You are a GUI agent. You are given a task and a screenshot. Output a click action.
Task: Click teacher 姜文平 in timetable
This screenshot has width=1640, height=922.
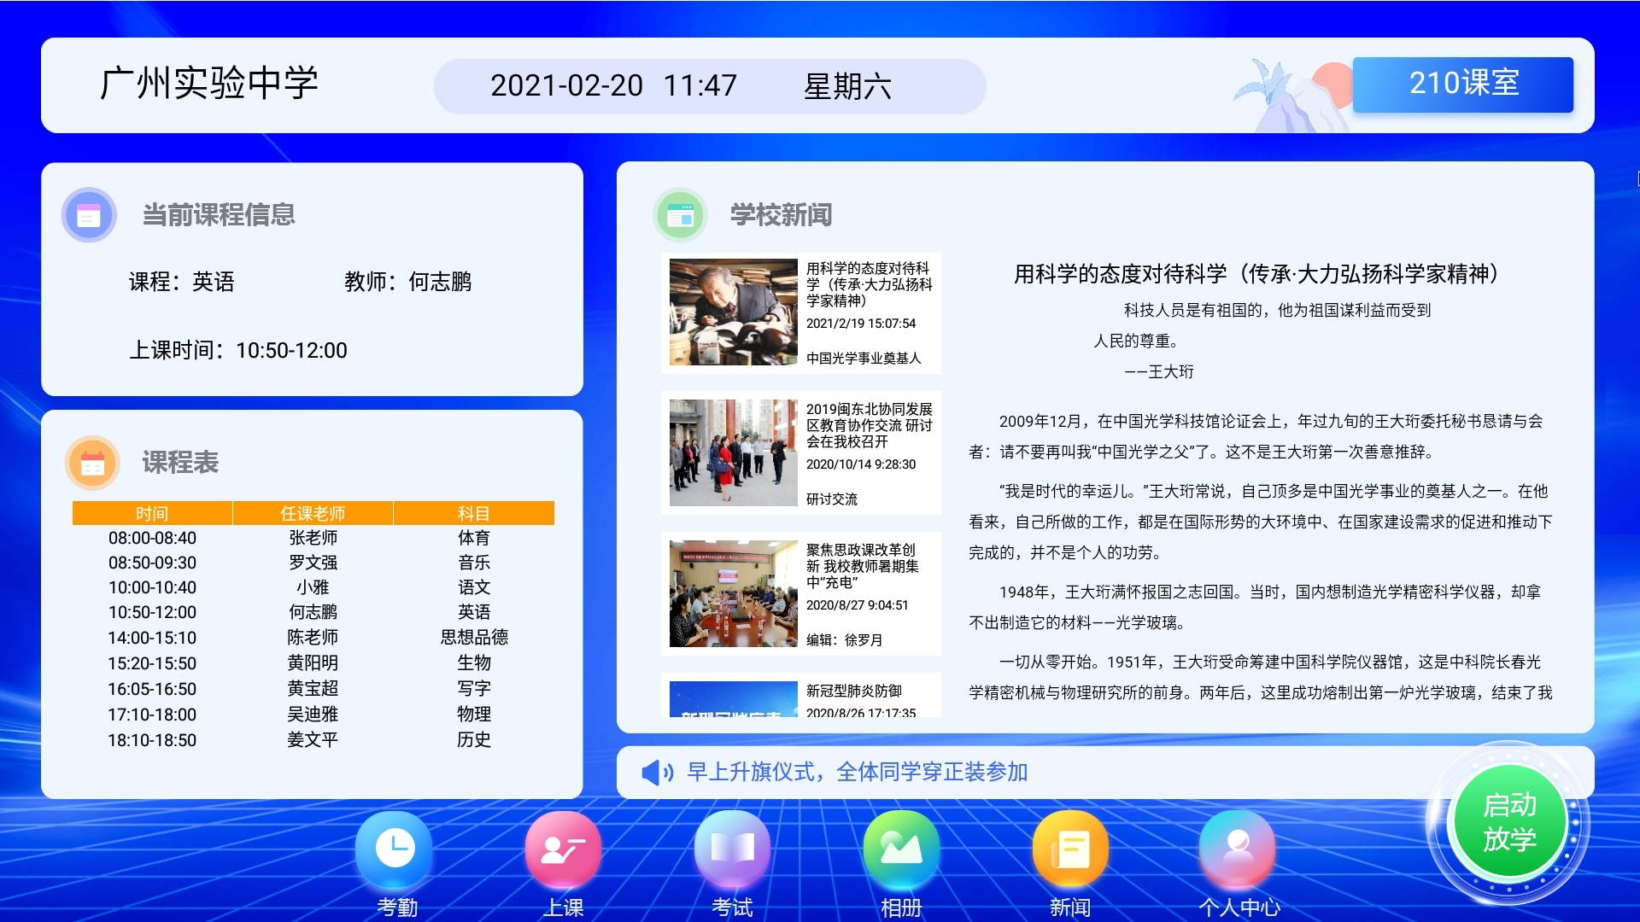point(313,740)
